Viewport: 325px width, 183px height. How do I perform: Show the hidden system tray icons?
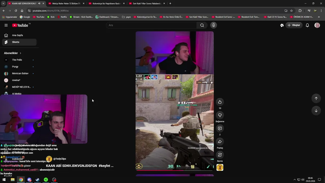point(295,180)
